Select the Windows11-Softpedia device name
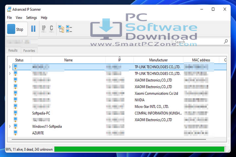236x157 pixels. tap(47, 127)
